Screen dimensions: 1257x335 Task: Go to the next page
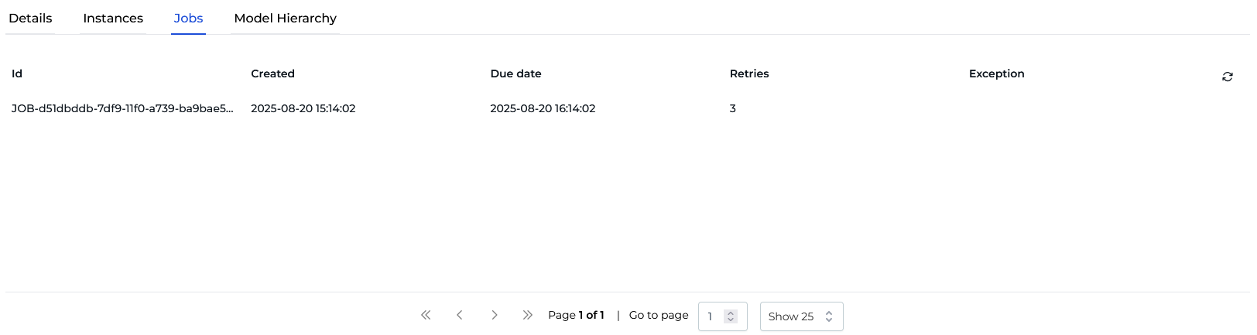click(x=494, y=315)
